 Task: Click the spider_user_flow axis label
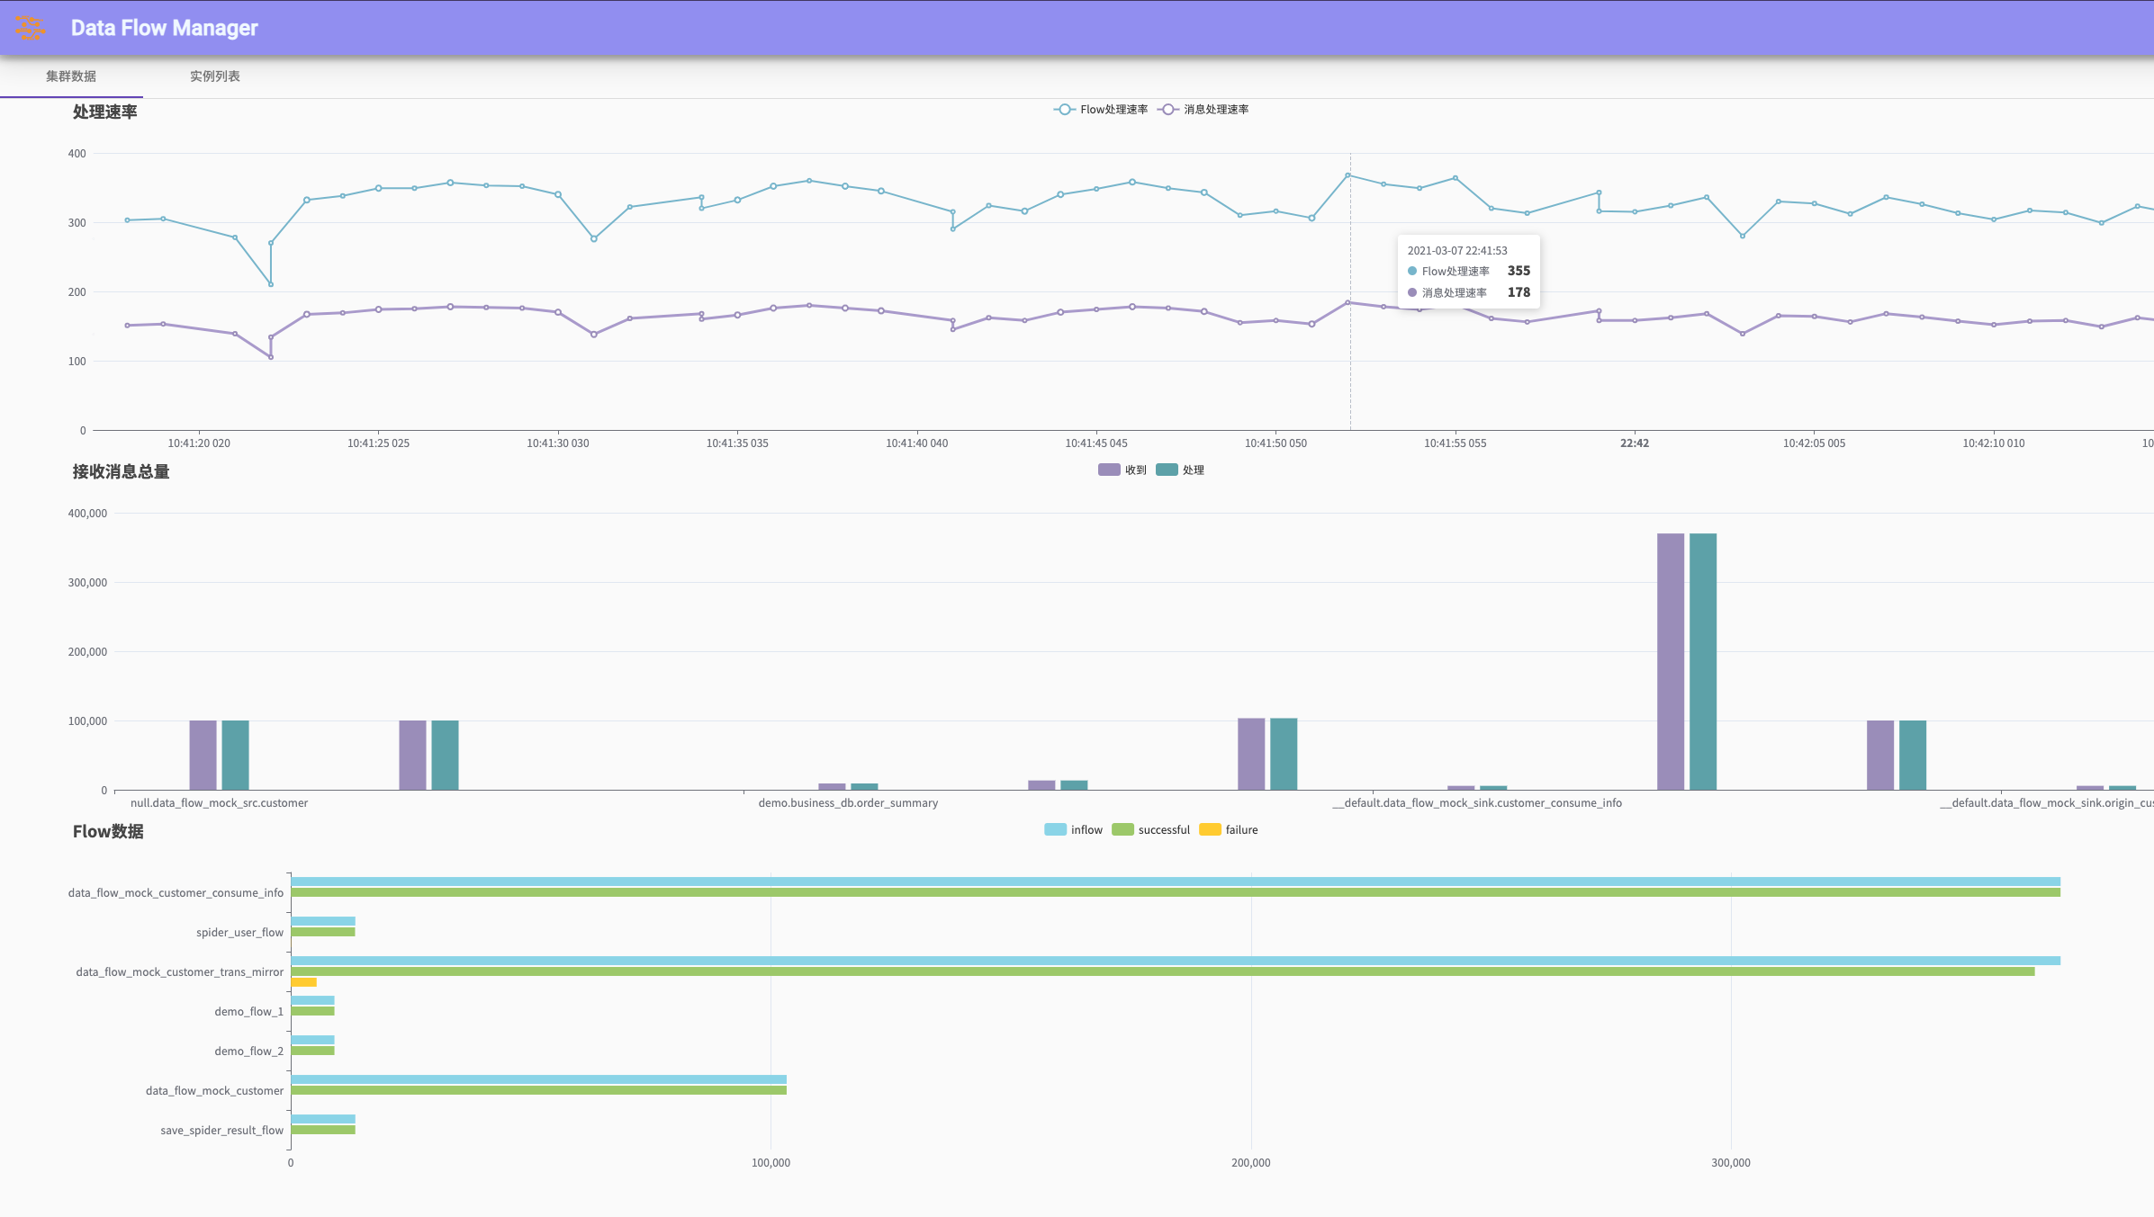click(x=239, y=933)
